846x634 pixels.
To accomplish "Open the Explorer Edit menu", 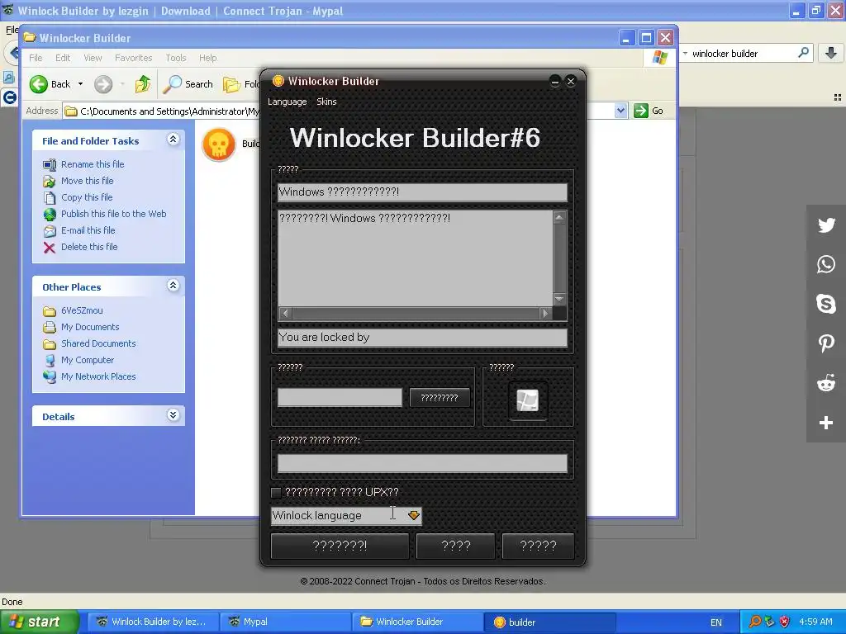I will 63,58.
